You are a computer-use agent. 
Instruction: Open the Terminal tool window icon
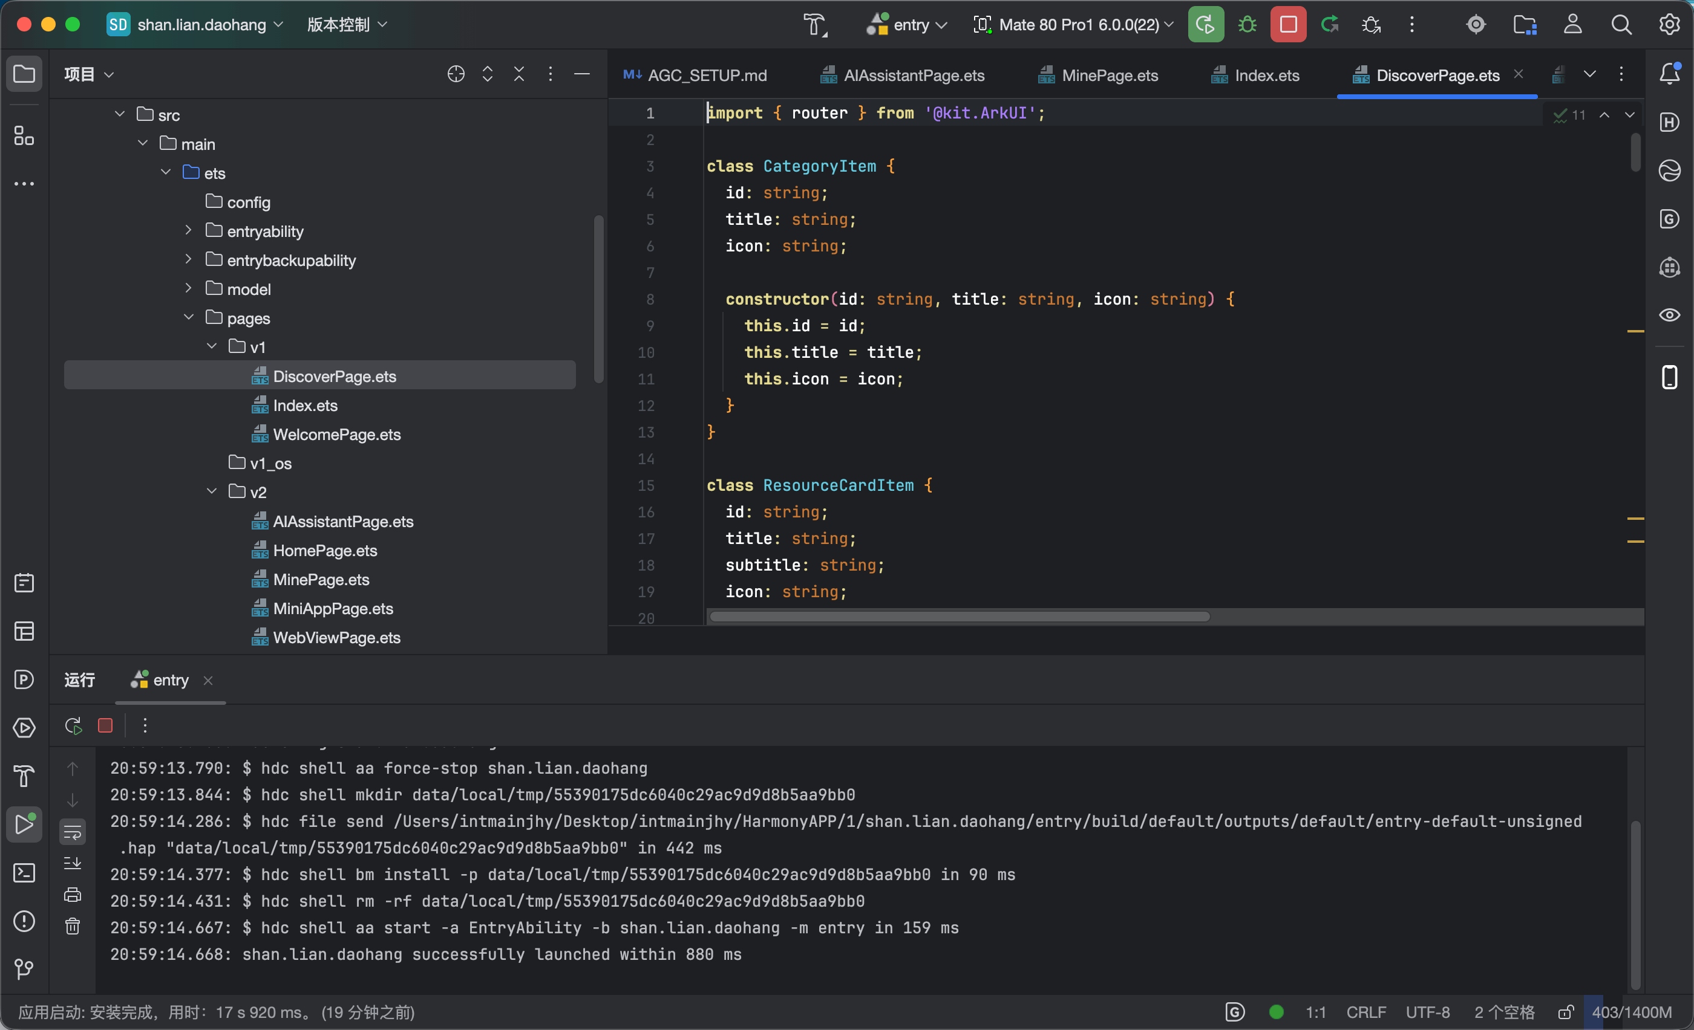click(24, 873)
